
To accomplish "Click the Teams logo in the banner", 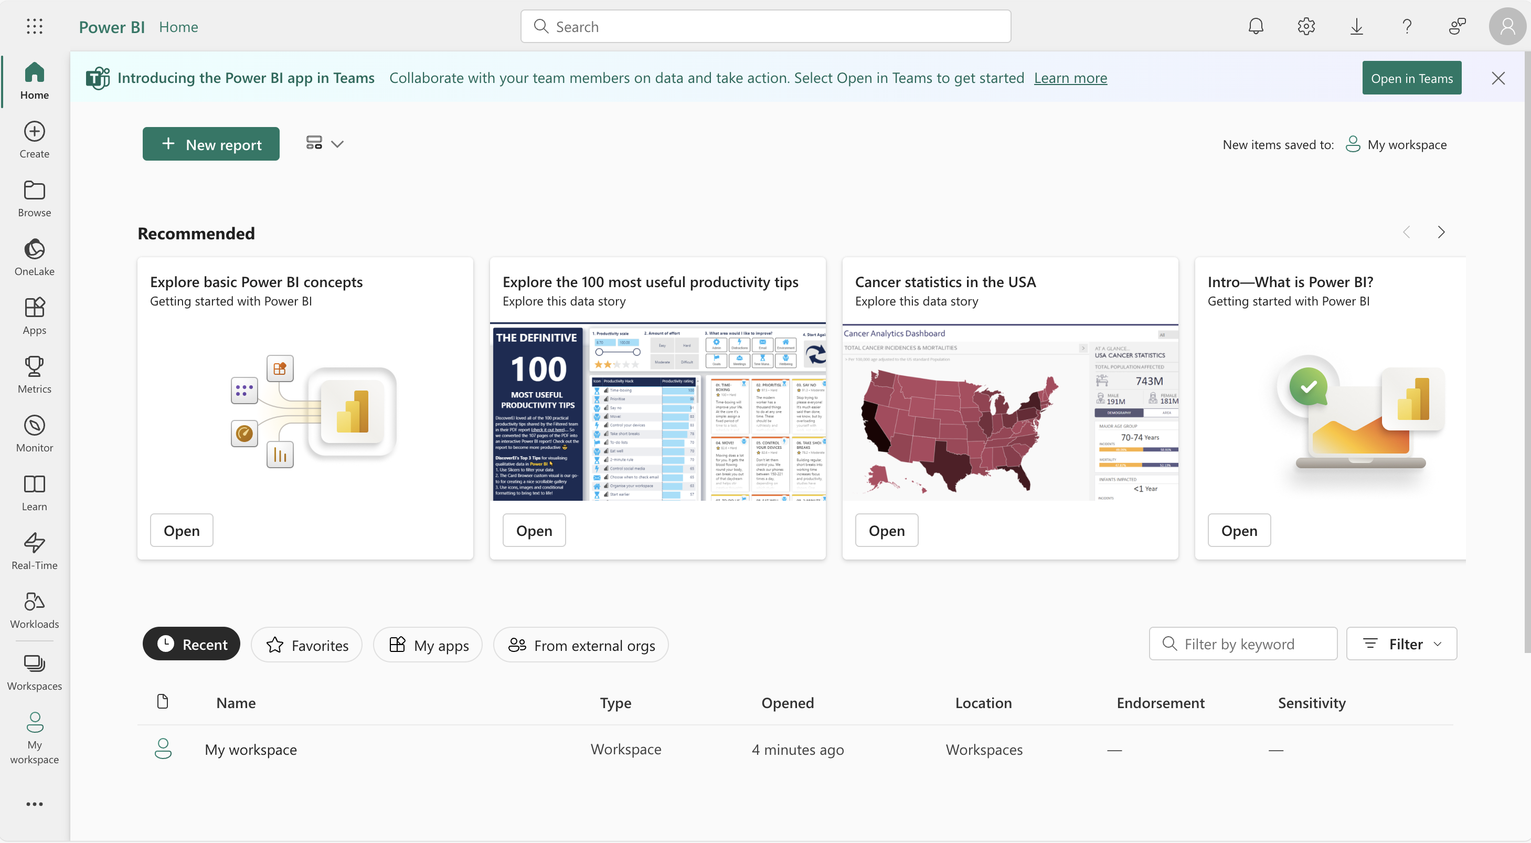I will (x=98, y=78).
